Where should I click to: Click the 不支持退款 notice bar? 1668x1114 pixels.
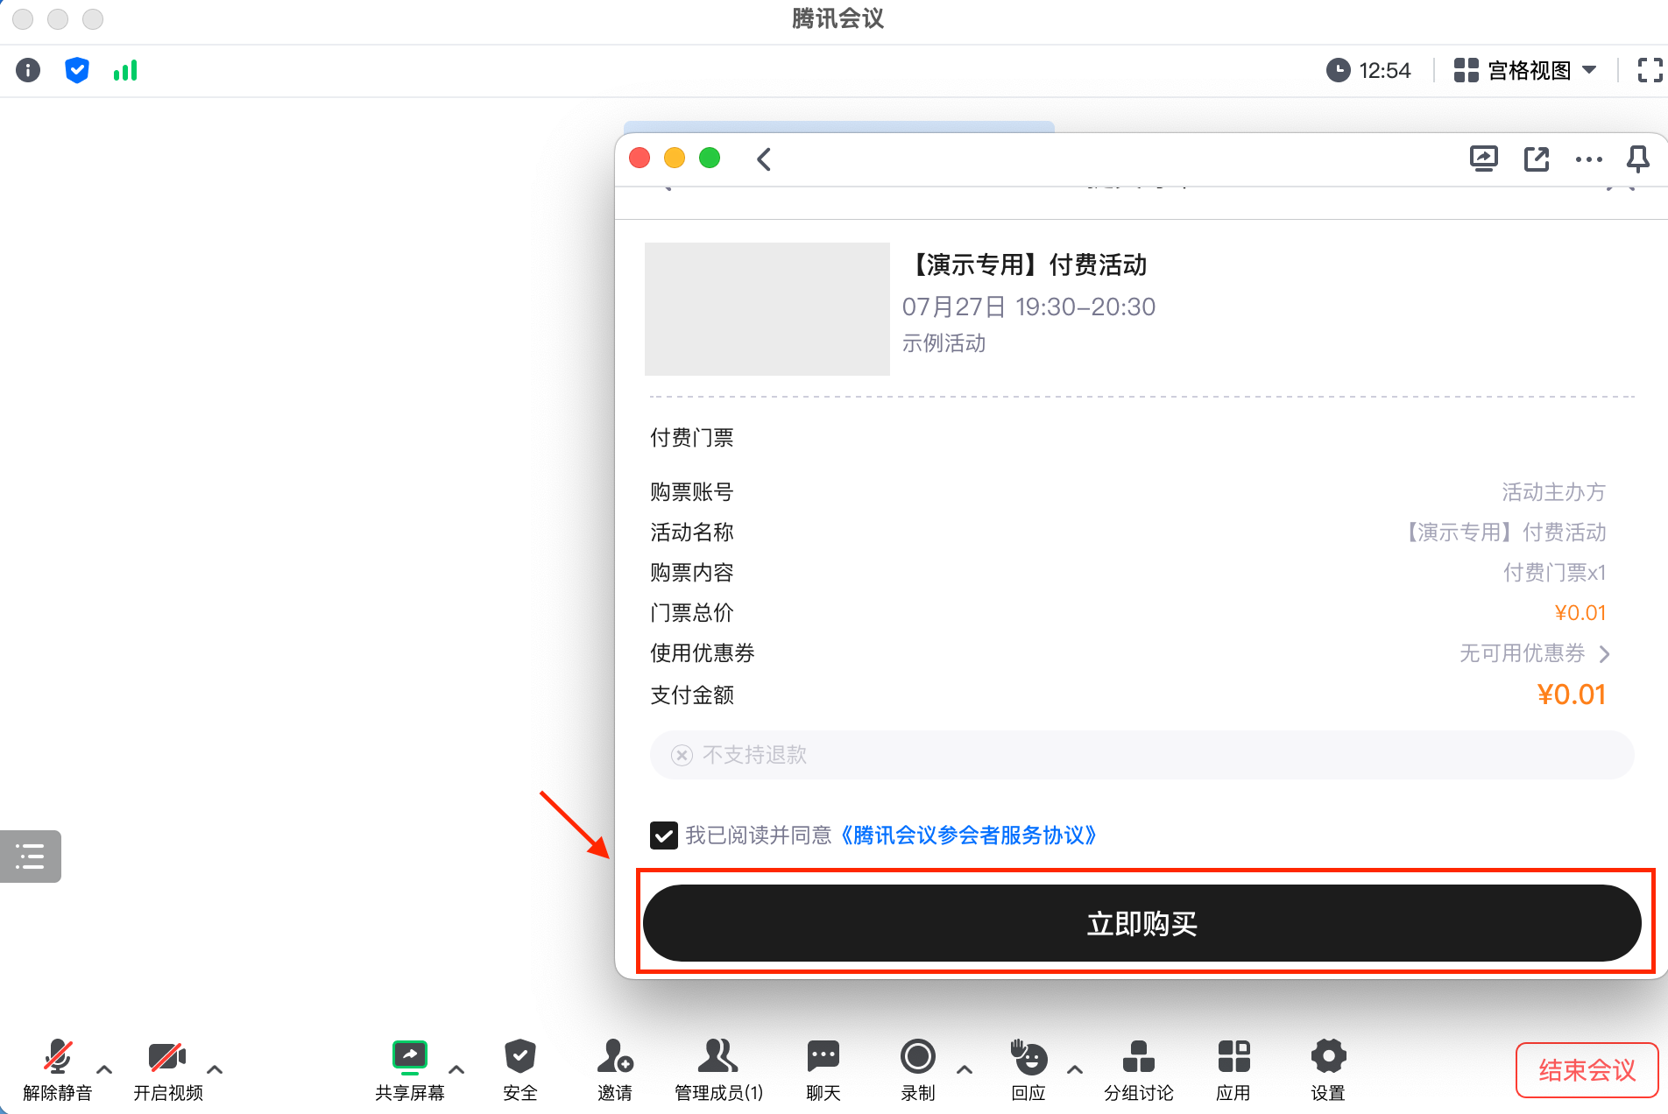(x=1141, y=755)
